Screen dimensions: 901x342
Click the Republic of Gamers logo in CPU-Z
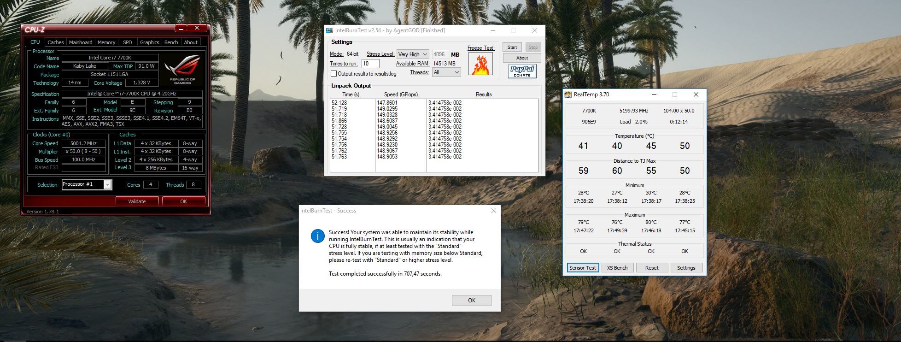pyautogui.click(x=182, y=69)
